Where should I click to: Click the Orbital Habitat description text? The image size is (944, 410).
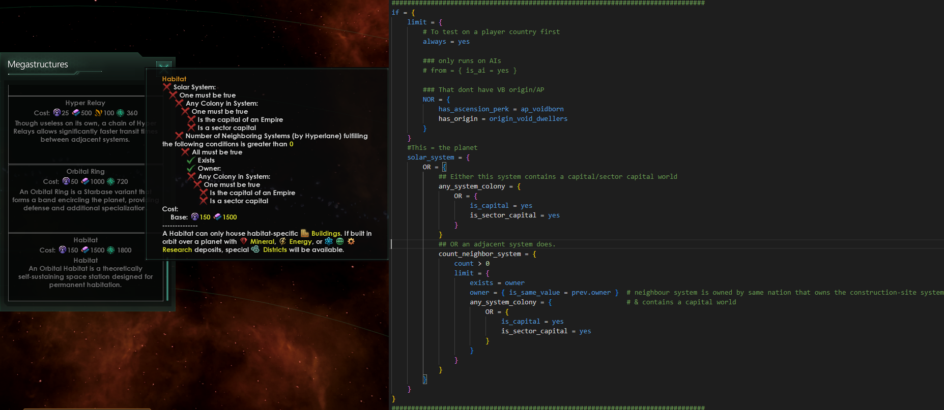click(x=85, y=276)
